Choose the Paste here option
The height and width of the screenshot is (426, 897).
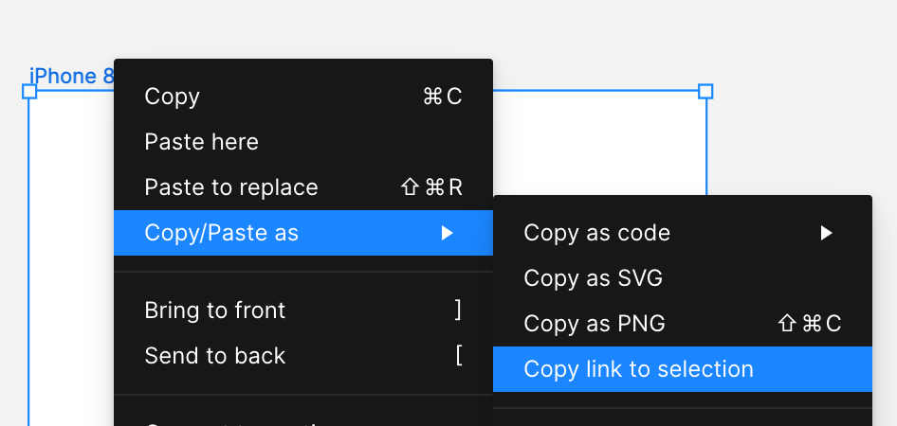(201, 142)
